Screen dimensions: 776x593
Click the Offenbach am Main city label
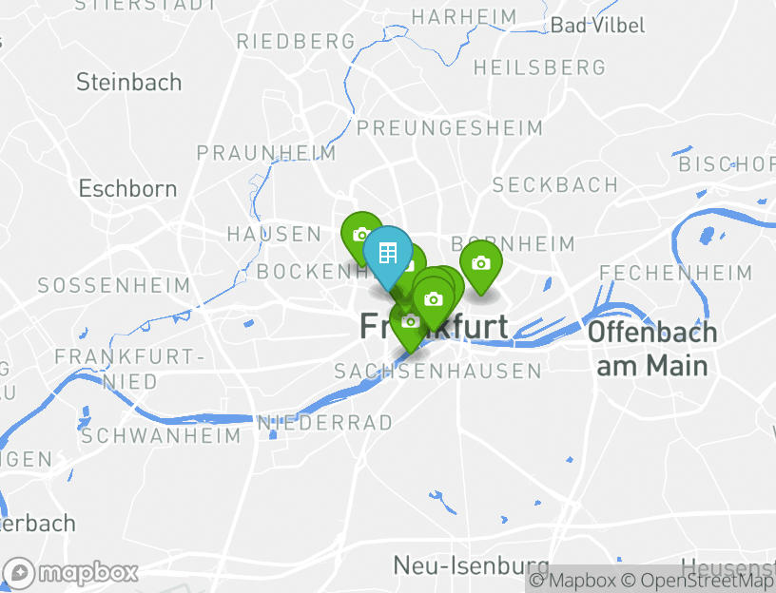[652, 349]
